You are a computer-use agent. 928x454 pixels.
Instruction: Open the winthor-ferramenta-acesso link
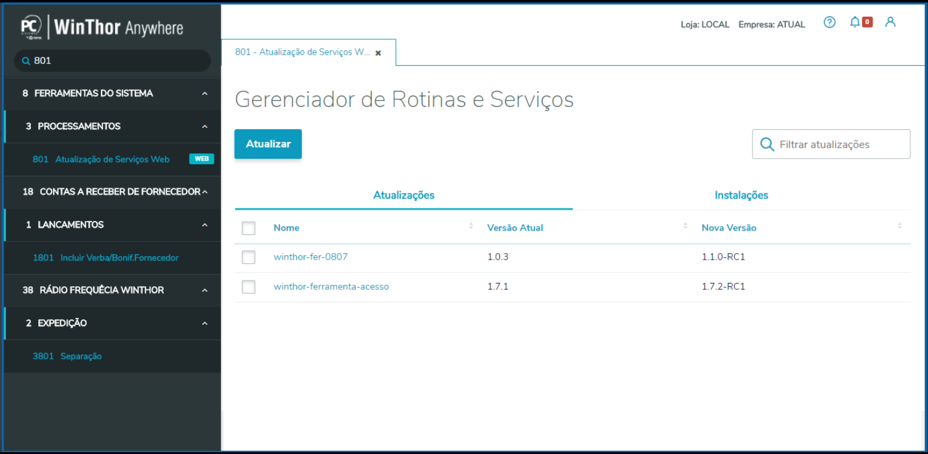pos(331,286)
